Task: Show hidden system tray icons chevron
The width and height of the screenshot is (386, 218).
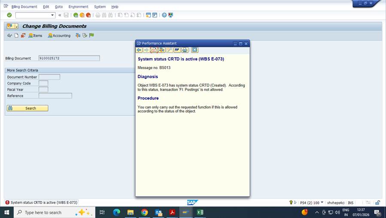Action: [x=317, y=212]
